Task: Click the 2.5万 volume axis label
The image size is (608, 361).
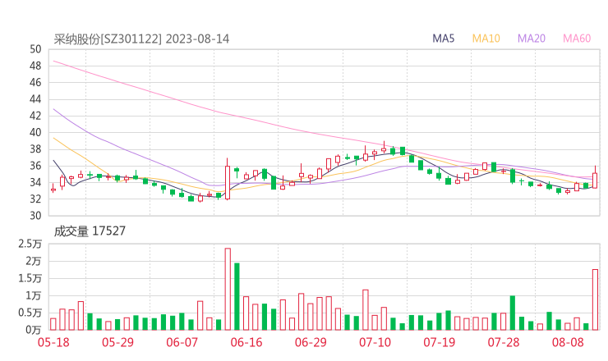Action: pos(30,244)
